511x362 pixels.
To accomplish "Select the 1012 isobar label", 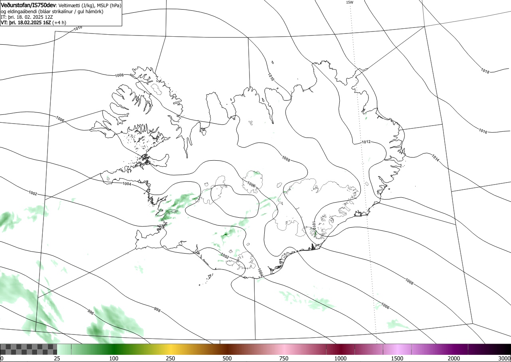I will point(366,142).
